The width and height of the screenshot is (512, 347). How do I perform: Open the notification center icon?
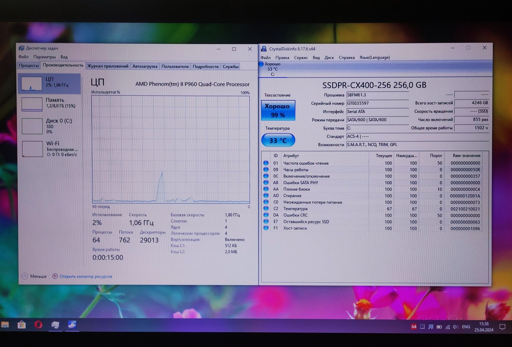pos(502,327)
